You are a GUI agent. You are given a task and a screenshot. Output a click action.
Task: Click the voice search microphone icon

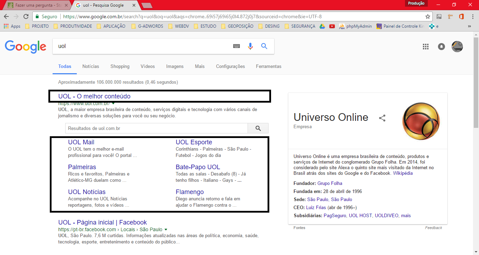pos(250,46)
